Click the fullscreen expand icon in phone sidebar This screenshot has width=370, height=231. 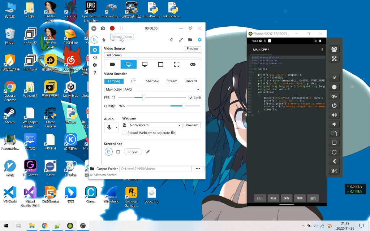tap(334, 59)
